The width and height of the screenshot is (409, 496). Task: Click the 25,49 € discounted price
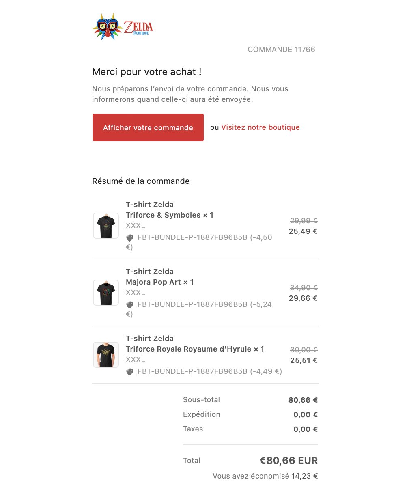point(303,231)
